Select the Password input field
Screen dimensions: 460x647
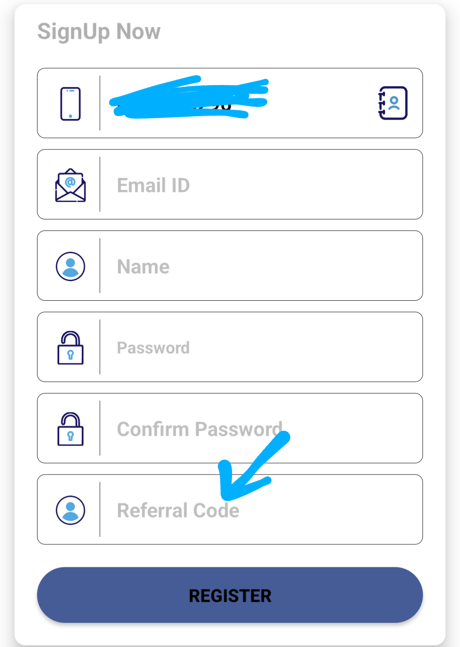point(260,348)
